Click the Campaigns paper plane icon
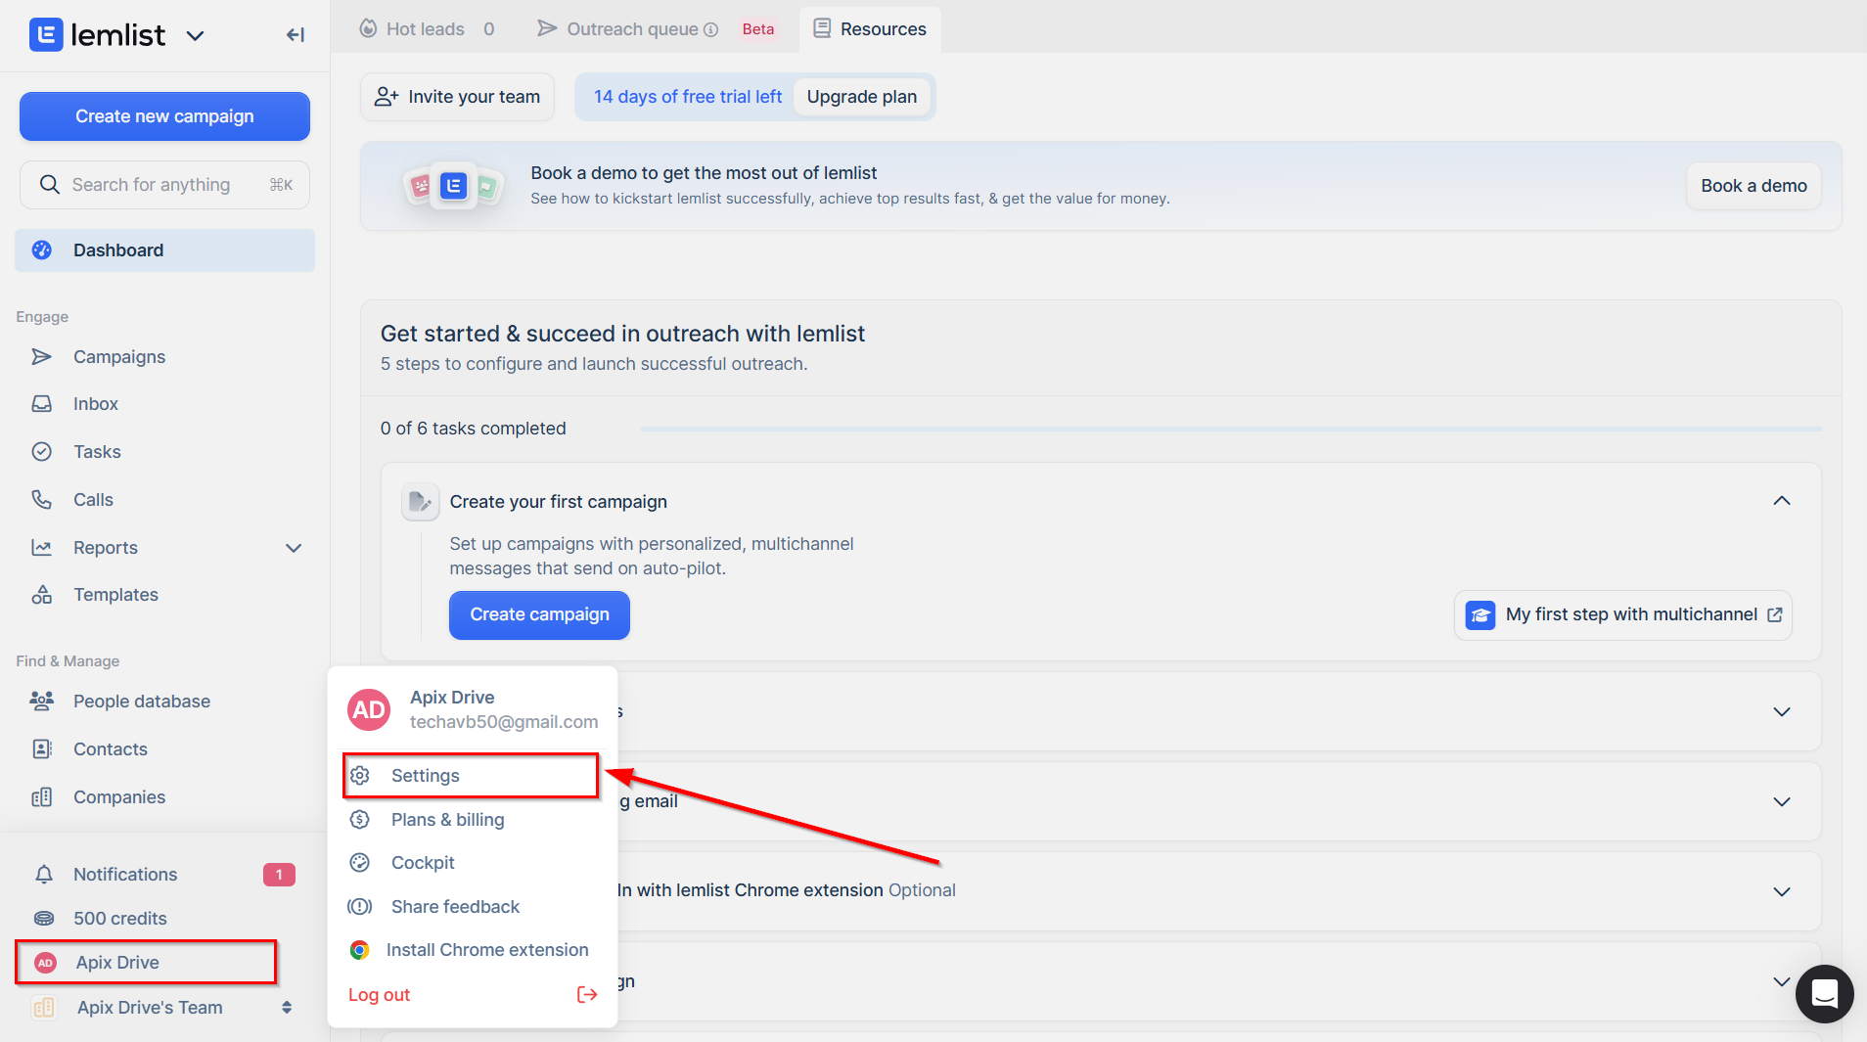 (x=41, y=357)
